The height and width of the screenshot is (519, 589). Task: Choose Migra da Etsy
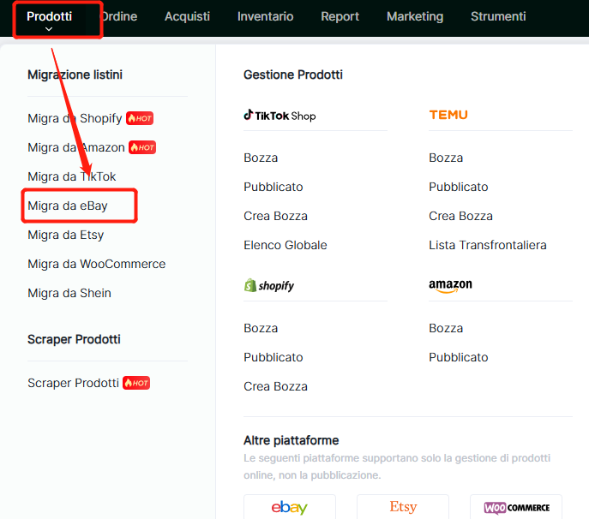66,235
